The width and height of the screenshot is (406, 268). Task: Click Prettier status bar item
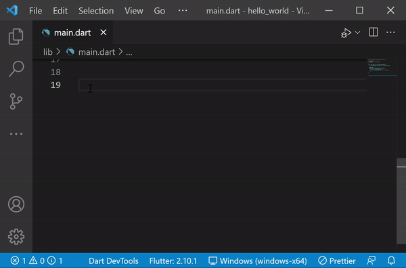click(337, 261)
